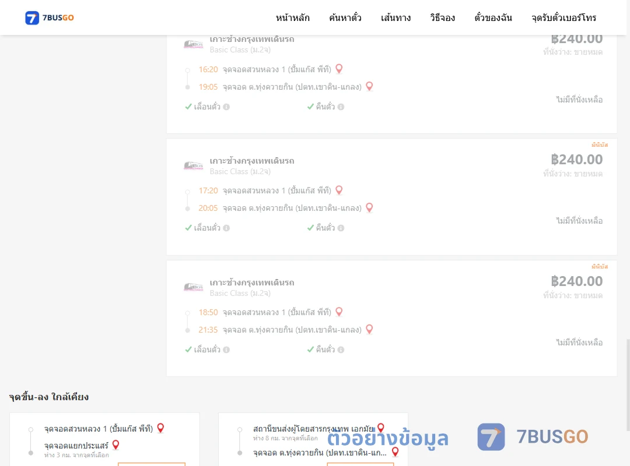The height and width of the screenshot is (466, 630).
Task: Open ตั๋วของฉัน page
Action: [493, 17]
